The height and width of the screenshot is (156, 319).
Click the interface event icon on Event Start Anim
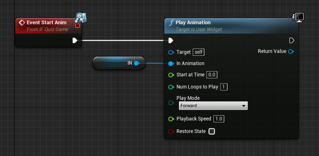81,18
